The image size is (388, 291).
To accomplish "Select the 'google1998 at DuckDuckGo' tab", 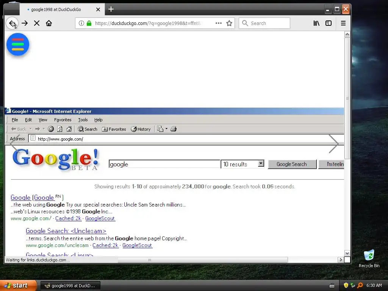I will 62,9.
